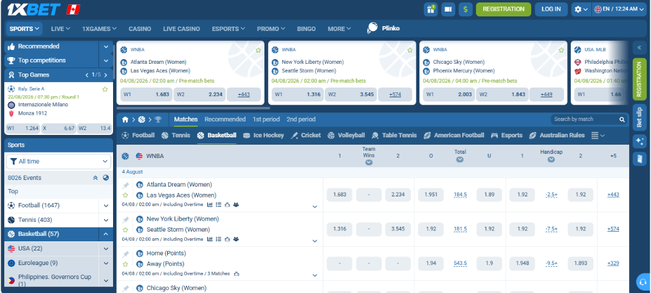
Task: Open the CASINO menu item
Action: (140, 29)
